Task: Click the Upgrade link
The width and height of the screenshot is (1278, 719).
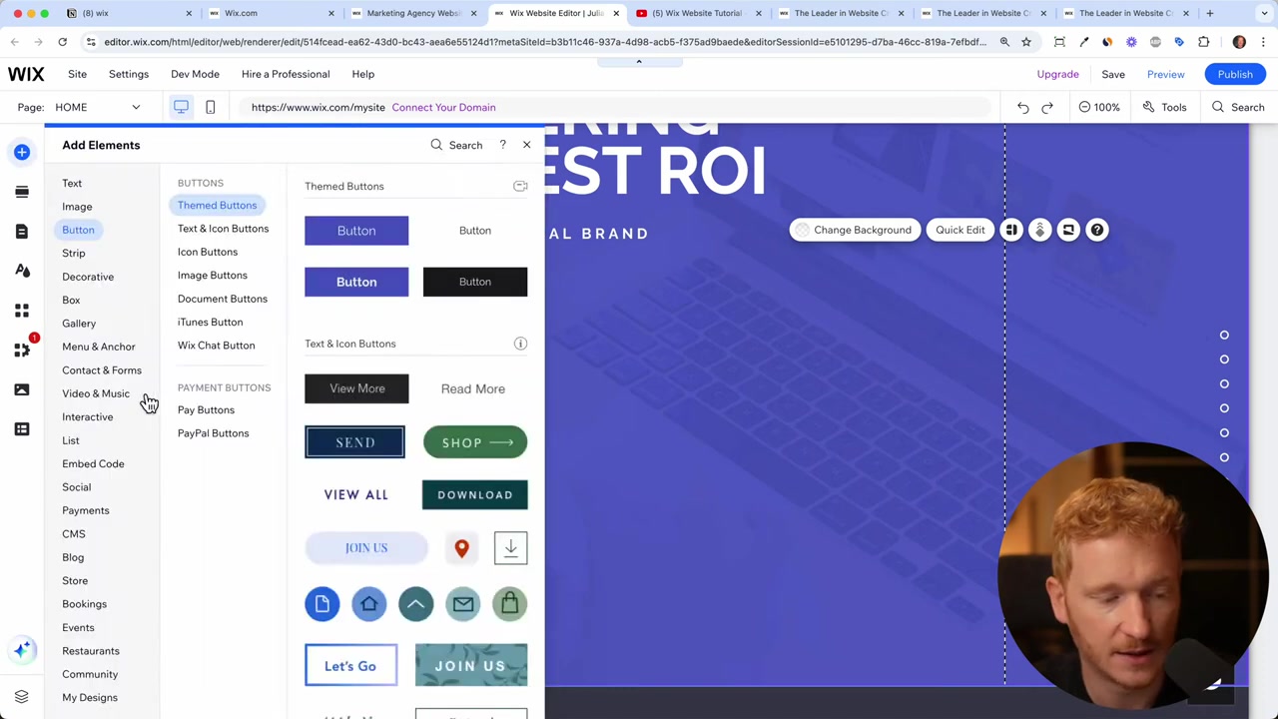Action: click(x=1057, y=74)
